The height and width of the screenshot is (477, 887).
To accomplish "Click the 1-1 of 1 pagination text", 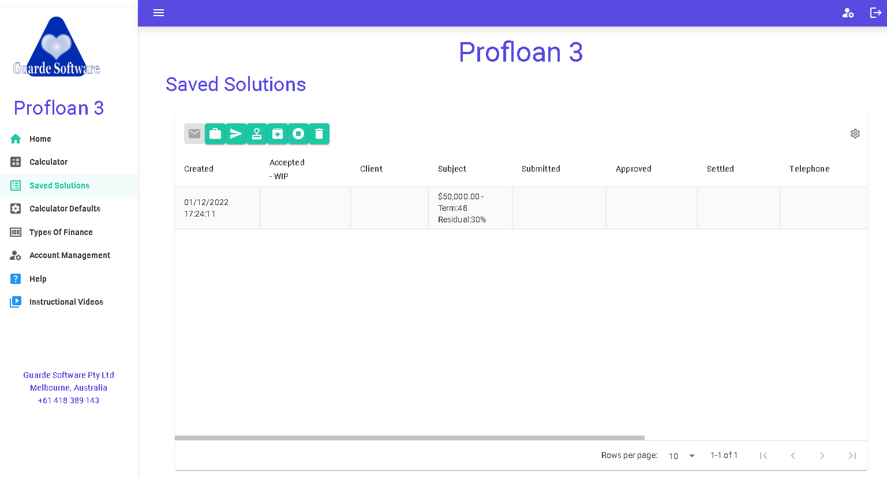I will click(724, 455).
